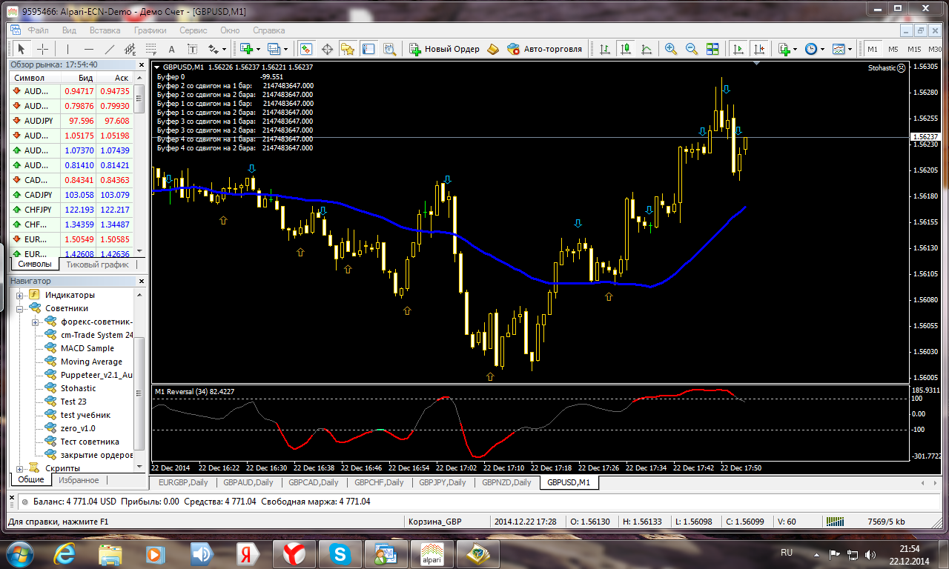Open dropdown arrow next to profiles icon
The height and width of the screenshot is (569, 949).
(x=285, y=49)
